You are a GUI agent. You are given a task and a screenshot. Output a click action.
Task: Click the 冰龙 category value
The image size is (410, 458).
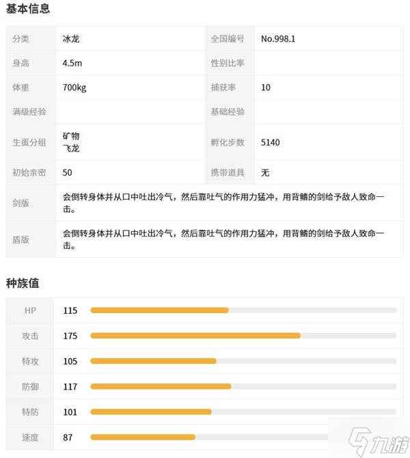click(x=71, y=39)
